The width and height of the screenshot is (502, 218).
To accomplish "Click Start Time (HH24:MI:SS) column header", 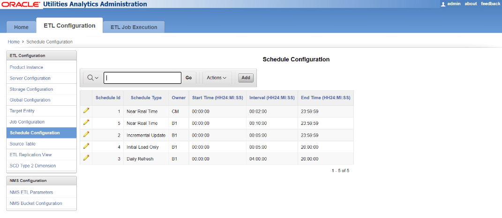I will pos(217,98).
